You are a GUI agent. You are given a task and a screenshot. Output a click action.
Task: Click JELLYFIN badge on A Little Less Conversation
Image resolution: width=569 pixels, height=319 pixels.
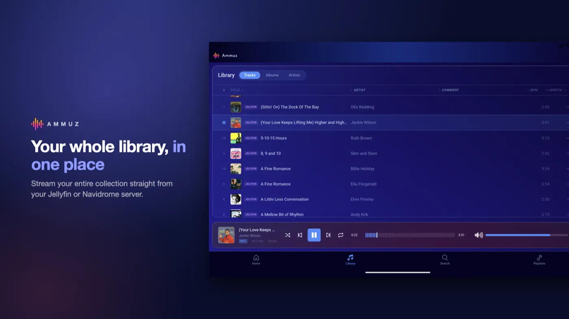point(251,199)
